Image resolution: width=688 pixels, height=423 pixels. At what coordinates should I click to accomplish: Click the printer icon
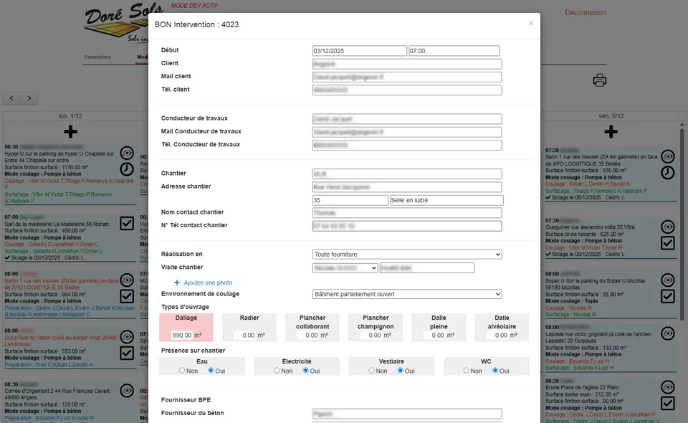tap(600, 80)
